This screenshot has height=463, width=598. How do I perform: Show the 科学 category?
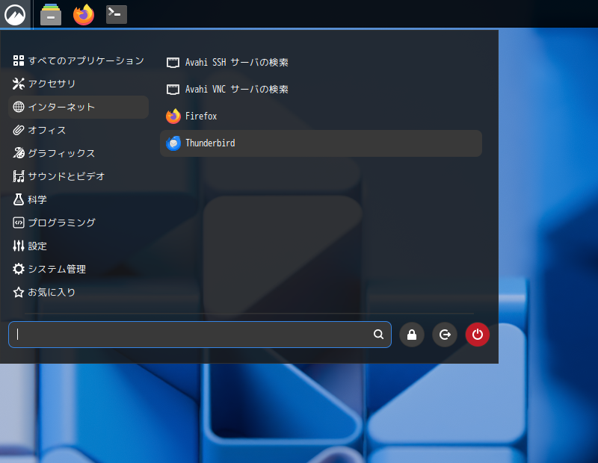click(78, 199)
